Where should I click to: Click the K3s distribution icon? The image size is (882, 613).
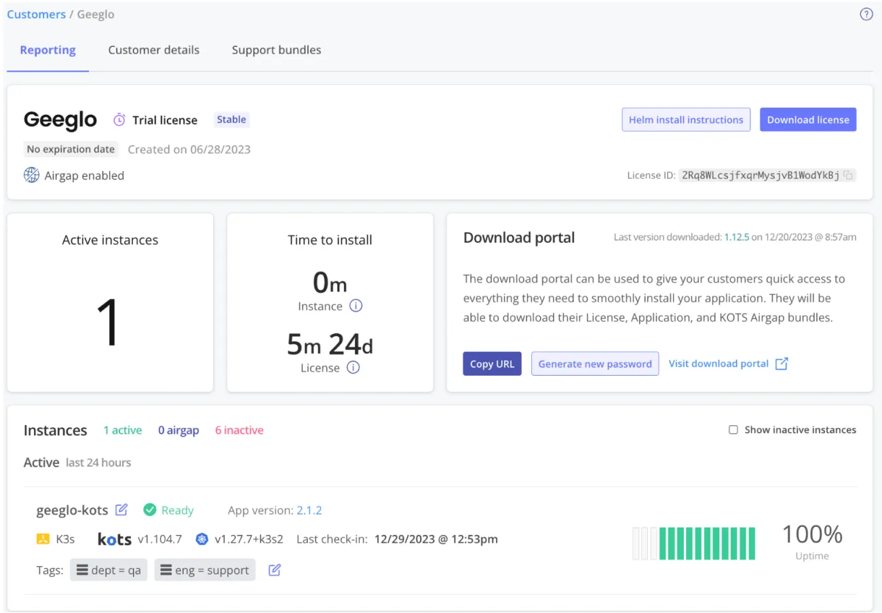click(x=43, y=539)
